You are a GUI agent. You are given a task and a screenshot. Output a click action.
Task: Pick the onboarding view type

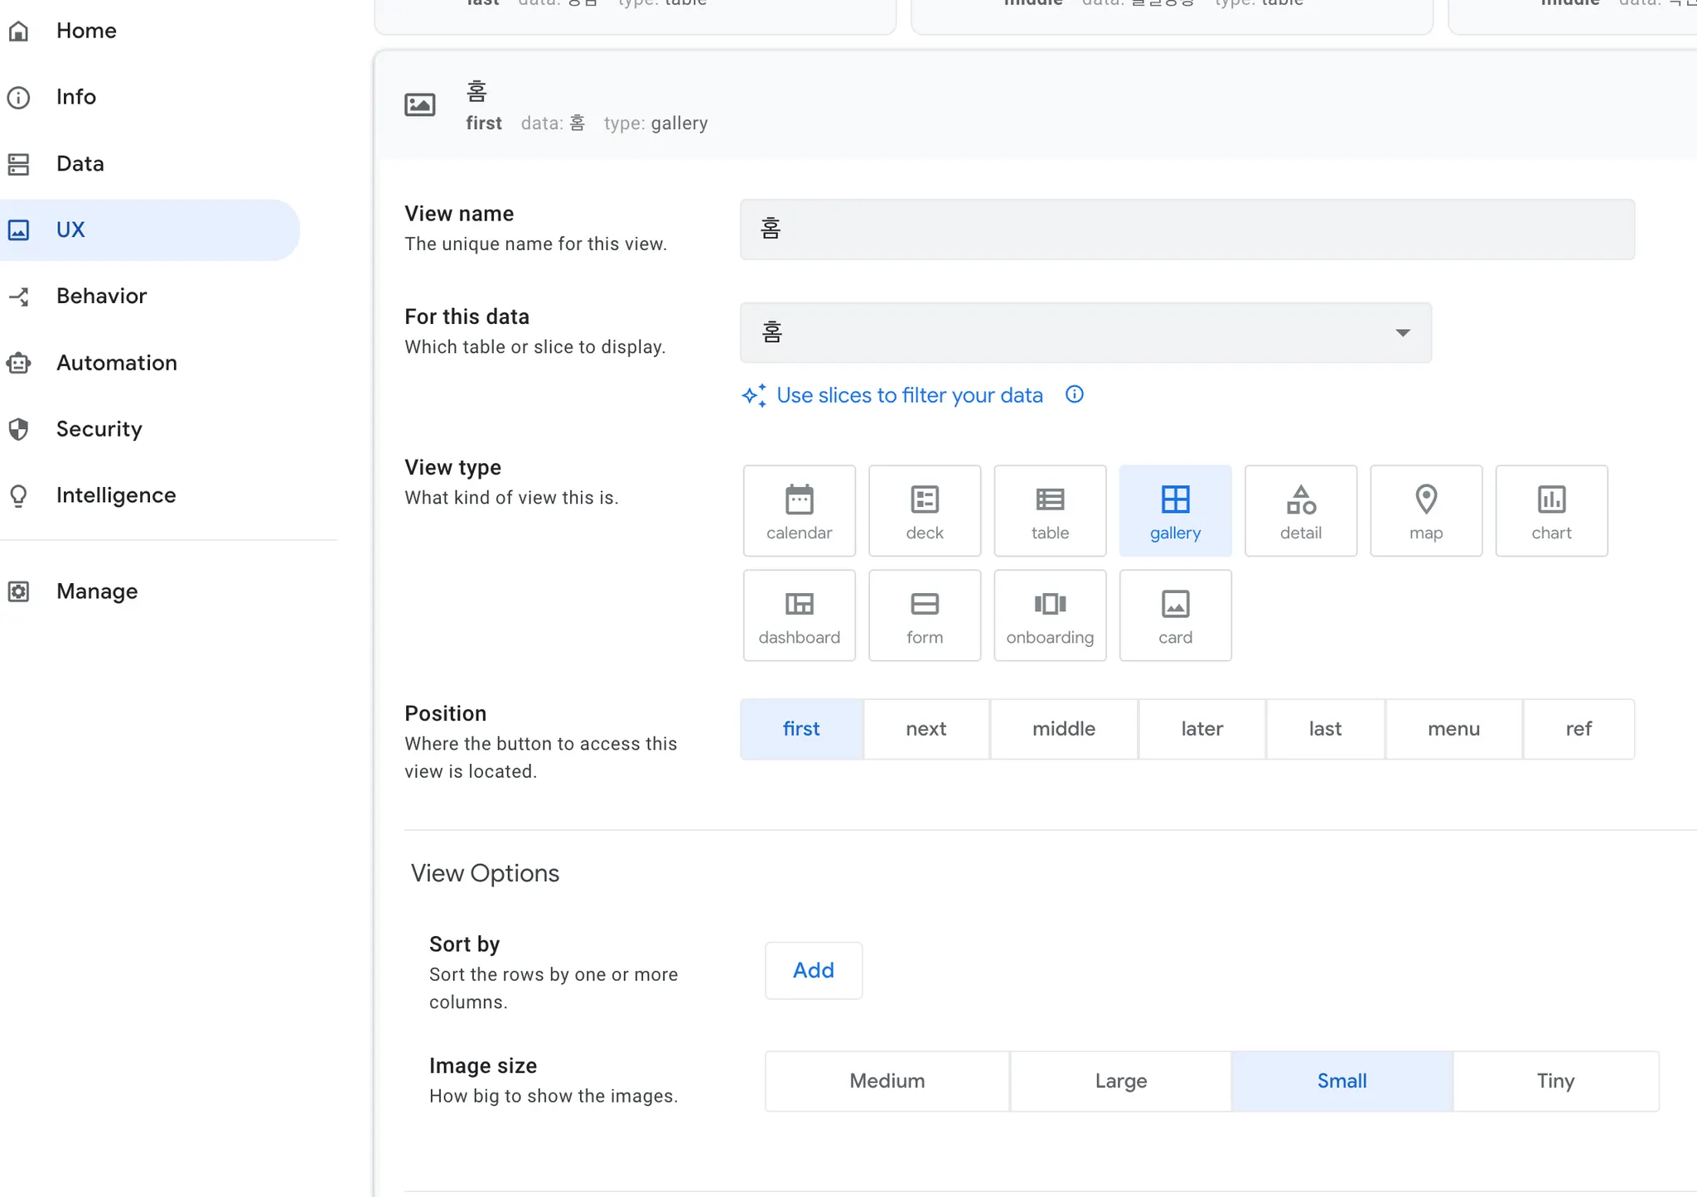1049,615
